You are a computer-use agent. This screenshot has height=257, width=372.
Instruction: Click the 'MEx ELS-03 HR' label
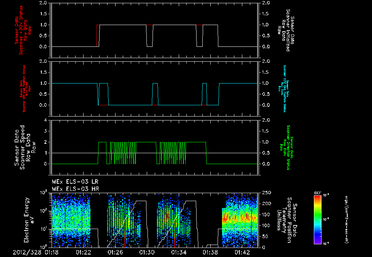point(76,189)
